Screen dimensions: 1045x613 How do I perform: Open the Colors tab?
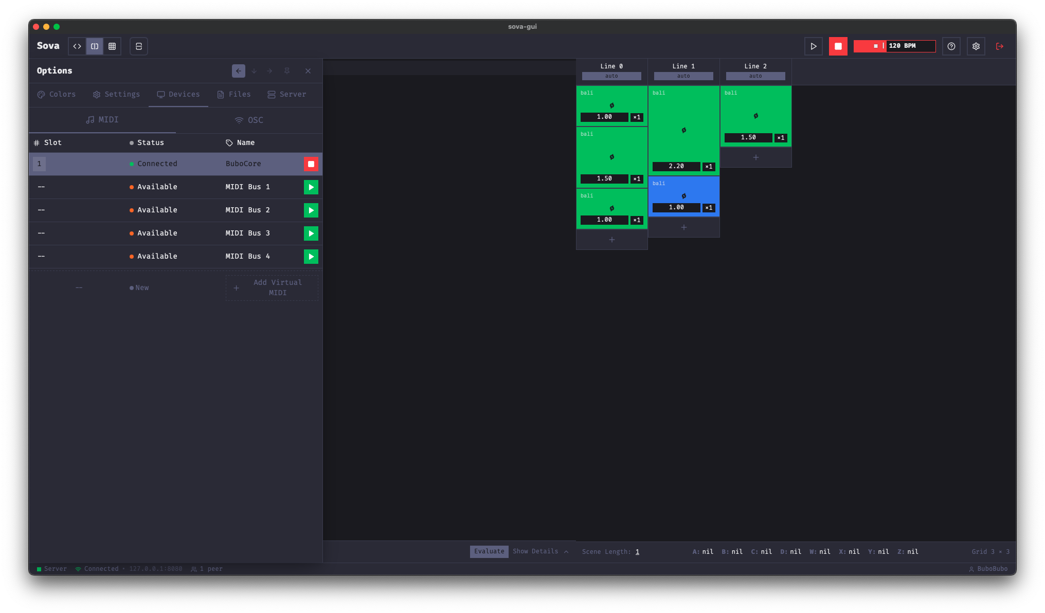point(57,95)
